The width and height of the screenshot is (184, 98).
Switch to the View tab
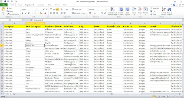pyautogui.click(x=65, y=5)
